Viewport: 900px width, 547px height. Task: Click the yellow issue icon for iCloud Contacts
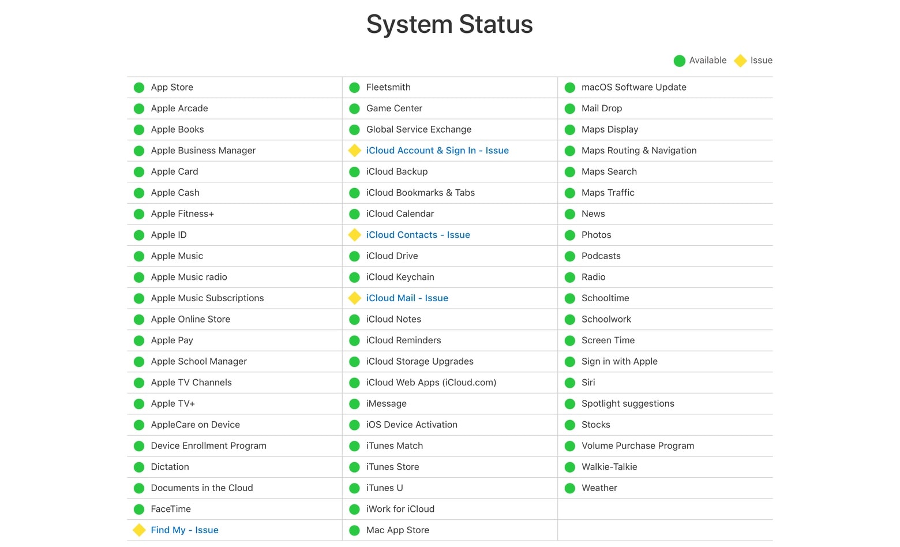tap(354, 235)
